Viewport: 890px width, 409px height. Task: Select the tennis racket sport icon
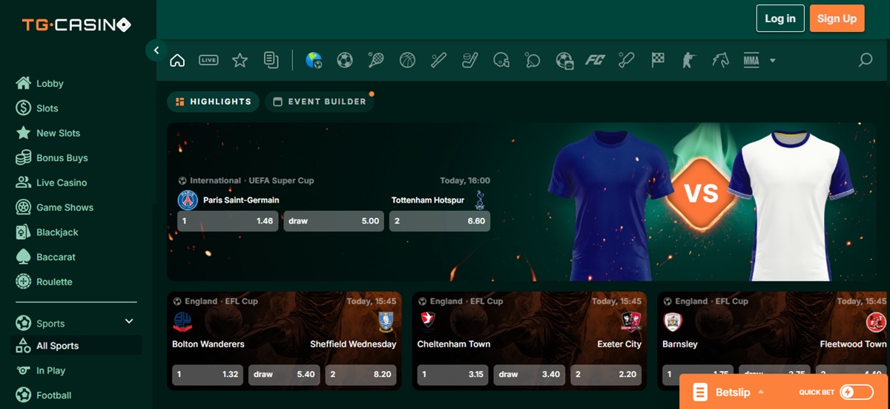[x=376, y=60]
